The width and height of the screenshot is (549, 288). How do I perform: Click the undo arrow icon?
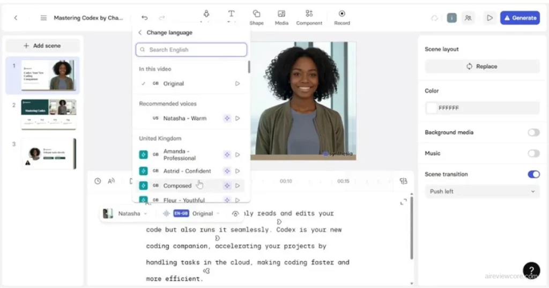click(x=145, y=18)
